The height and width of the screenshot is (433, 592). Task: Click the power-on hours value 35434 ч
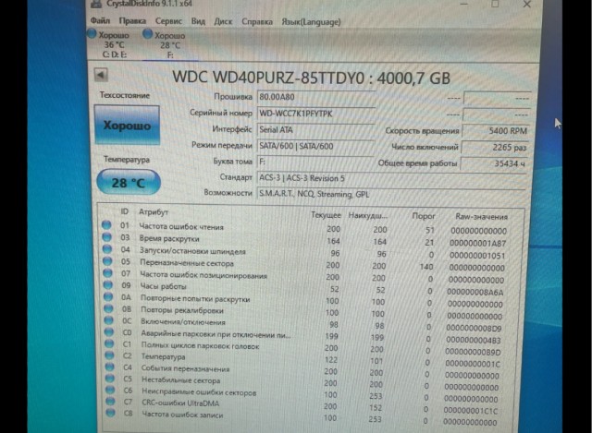click(x=494, y=163)
